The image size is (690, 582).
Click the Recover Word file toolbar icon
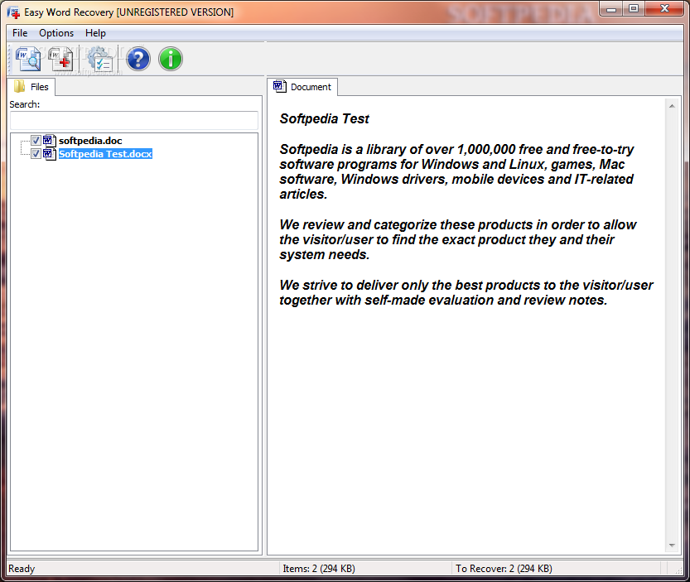(60, 59)
